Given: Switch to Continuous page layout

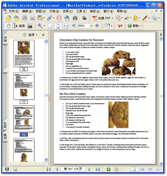Looking at the screenshot, I should point(142,169).
